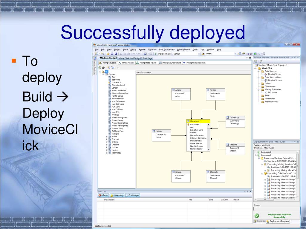The height and width of the screenshot is (229, 306).
Task: Open the Mining Model menu
Action: click(183, 50)
